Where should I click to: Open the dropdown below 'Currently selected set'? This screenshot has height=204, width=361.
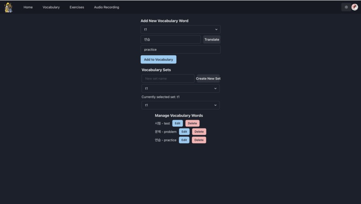tap(180, 105)
